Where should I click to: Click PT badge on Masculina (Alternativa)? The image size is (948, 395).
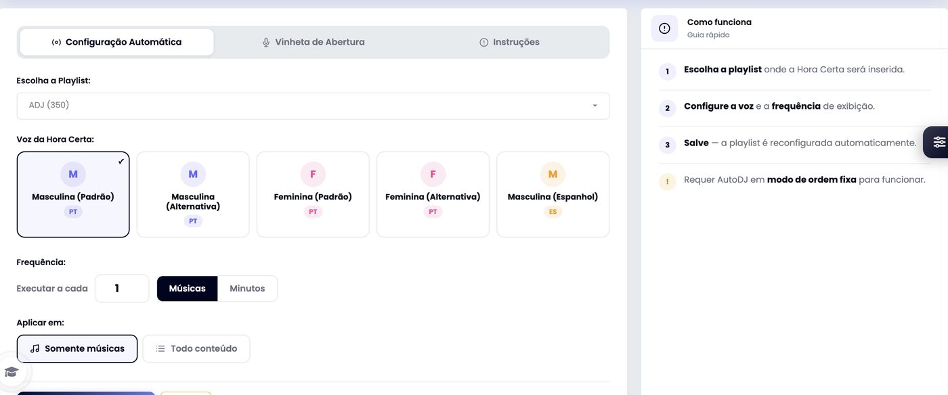click(193, 221)
